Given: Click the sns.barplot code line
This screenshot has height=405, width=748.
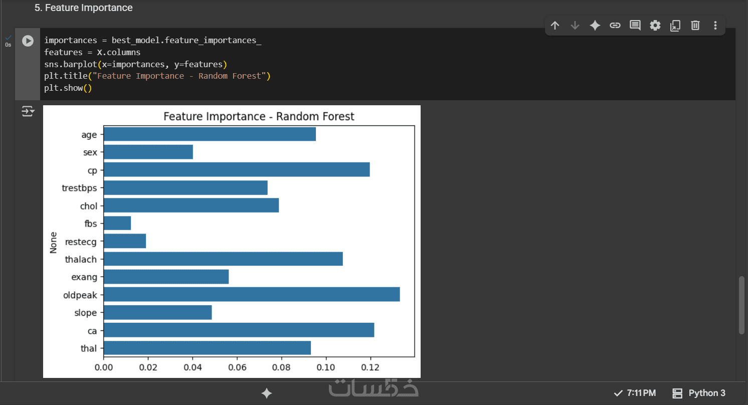Looking at the screenshot, I should 135,64.
